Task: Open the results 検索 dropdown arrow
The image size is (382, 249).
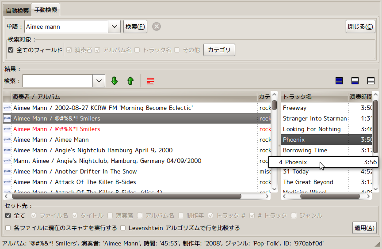Action: (x=99, y=81)
